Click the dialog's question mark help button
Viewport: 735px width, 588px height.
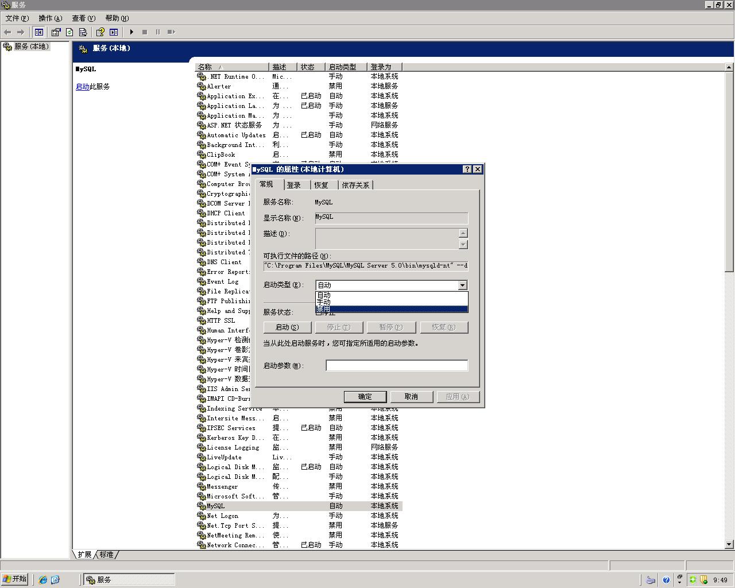467,169
